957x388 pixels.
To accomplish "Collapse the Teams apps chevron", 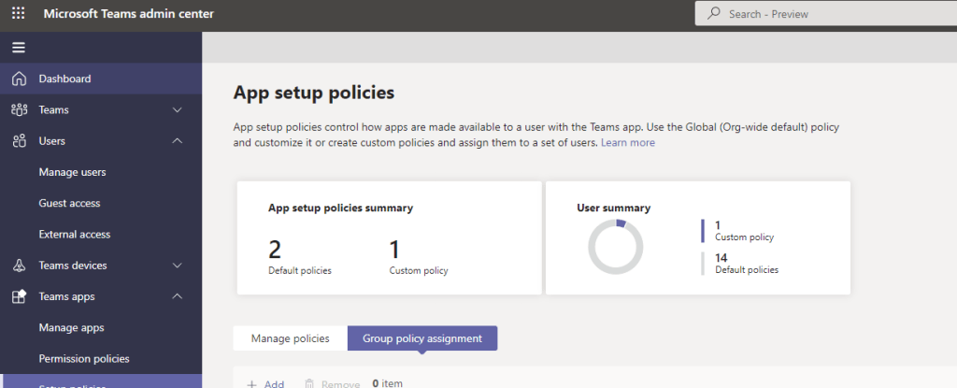I will (x=178, y=296).
